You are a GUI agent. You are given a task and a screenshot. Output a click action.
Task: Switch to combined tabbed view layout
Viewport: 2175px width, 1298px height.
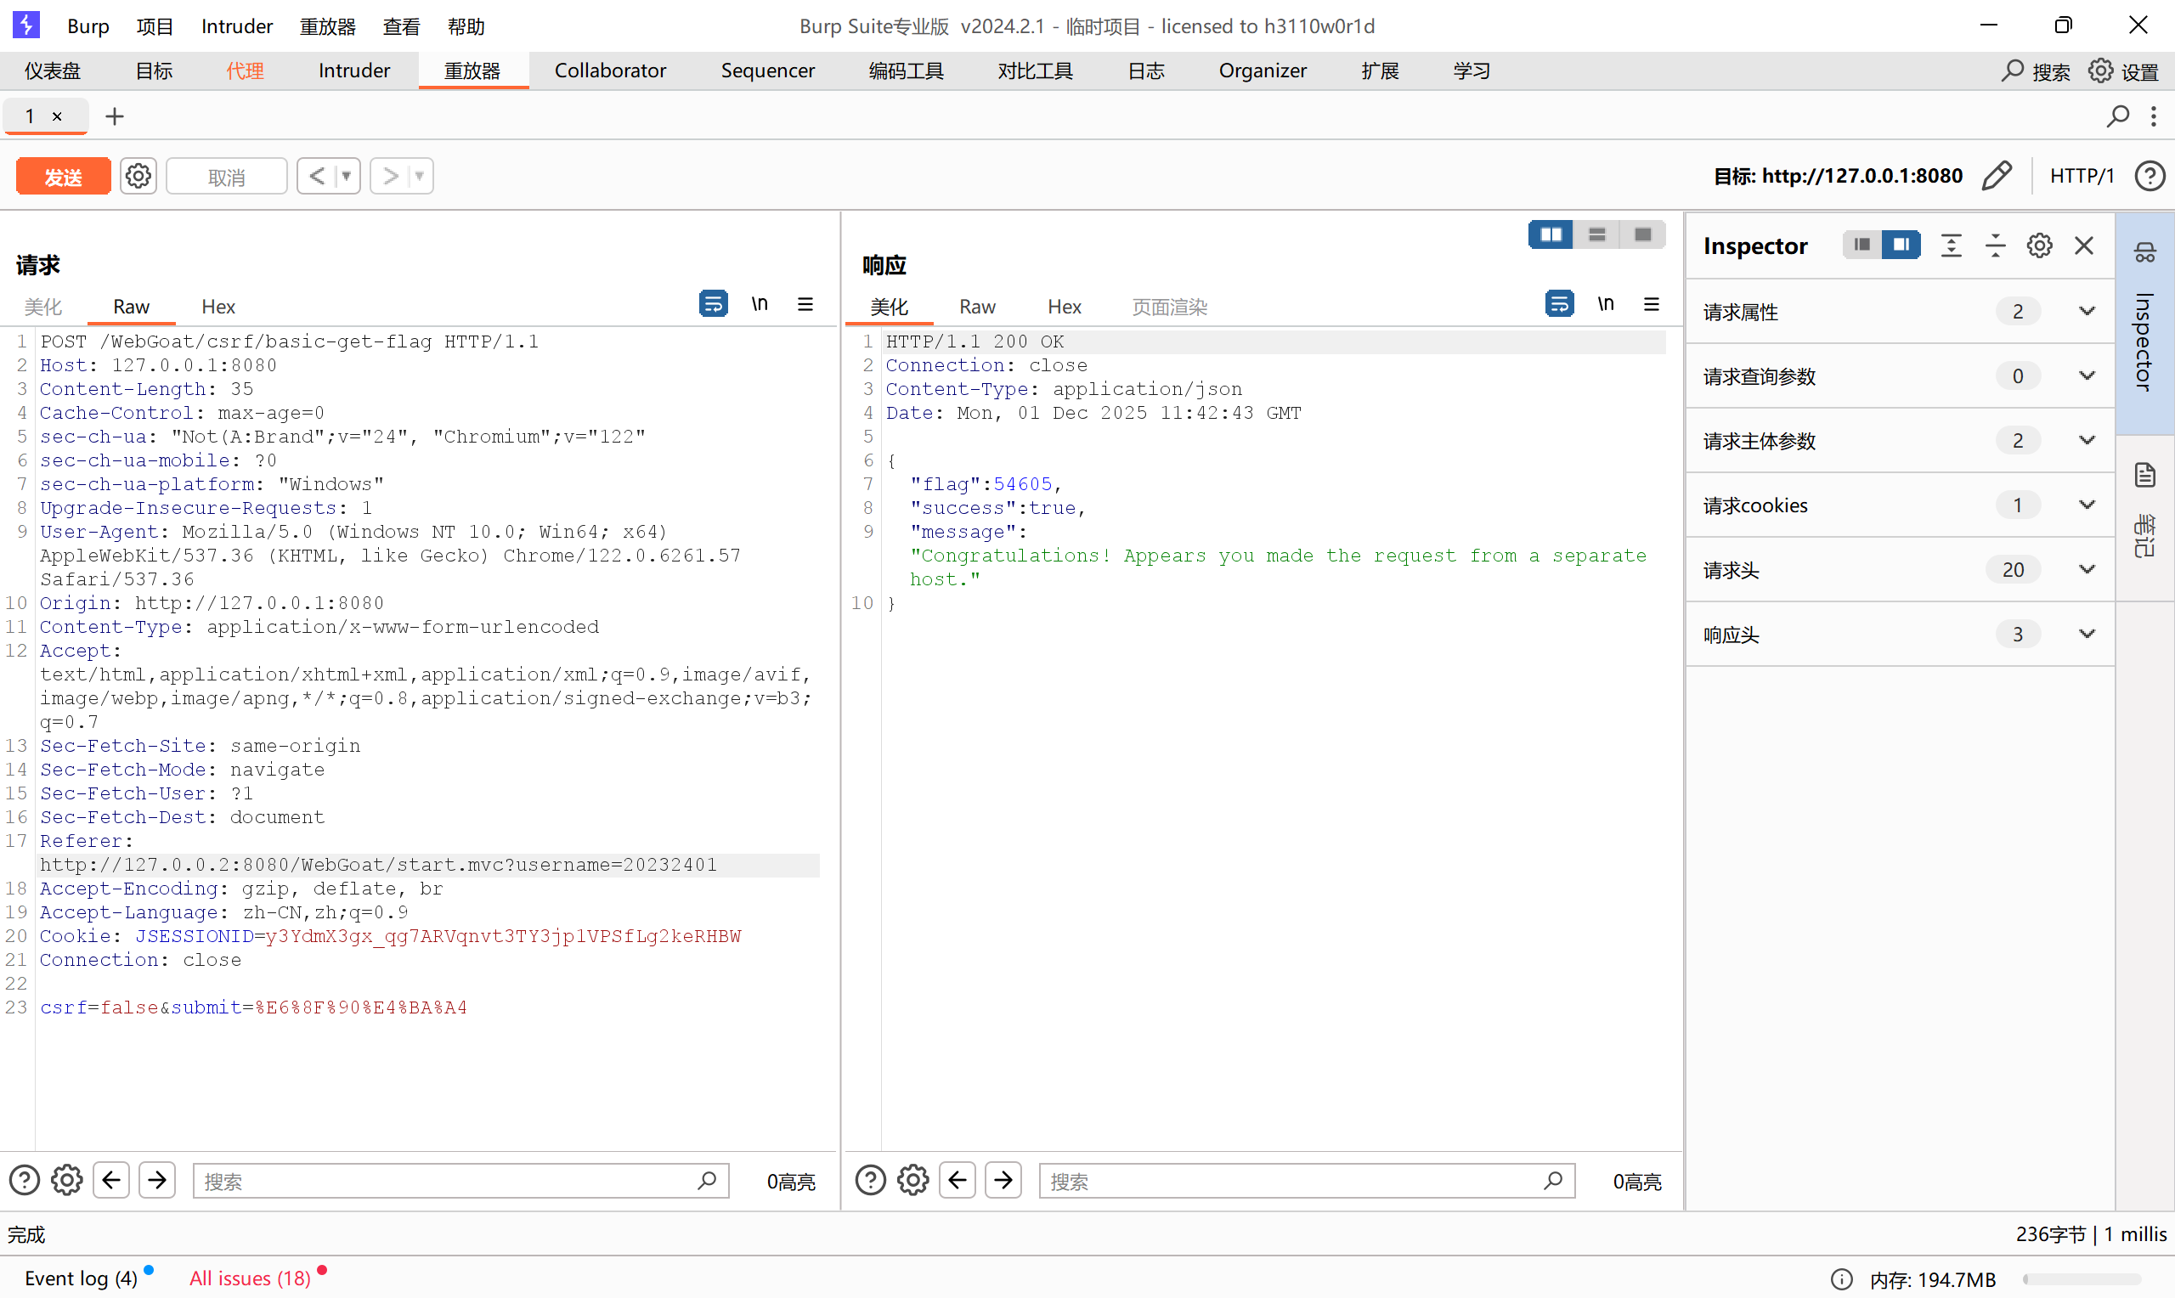tap(1642, 234)
